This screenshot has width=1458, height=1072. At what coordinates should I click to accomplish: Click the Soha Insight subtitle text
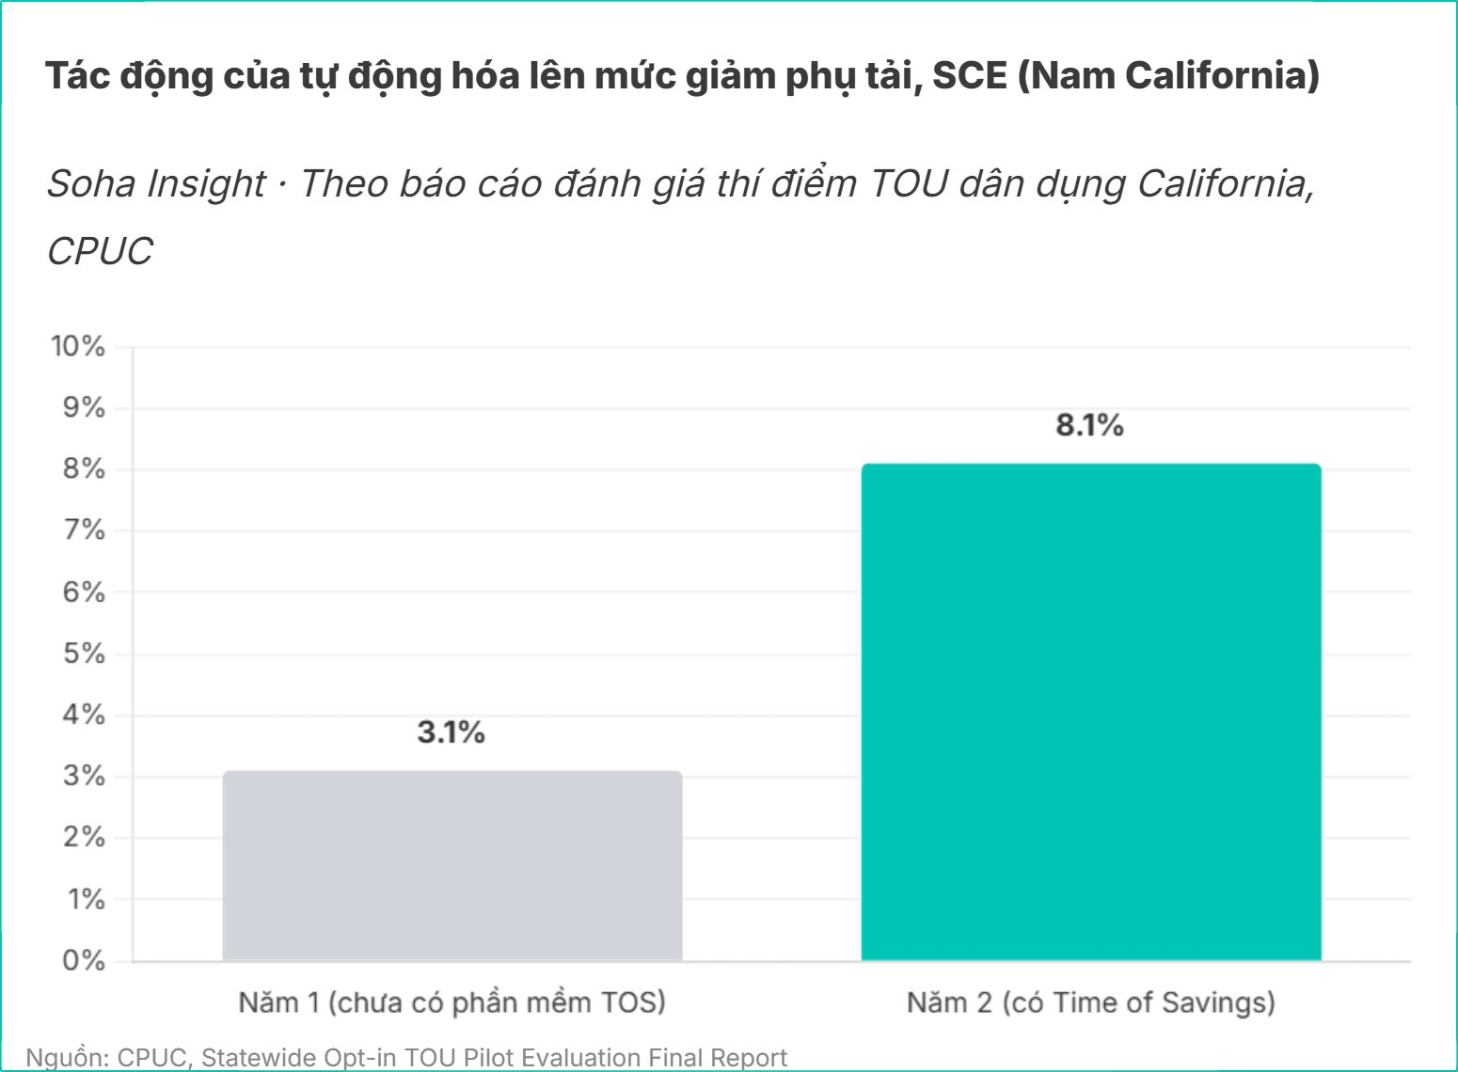681,217
